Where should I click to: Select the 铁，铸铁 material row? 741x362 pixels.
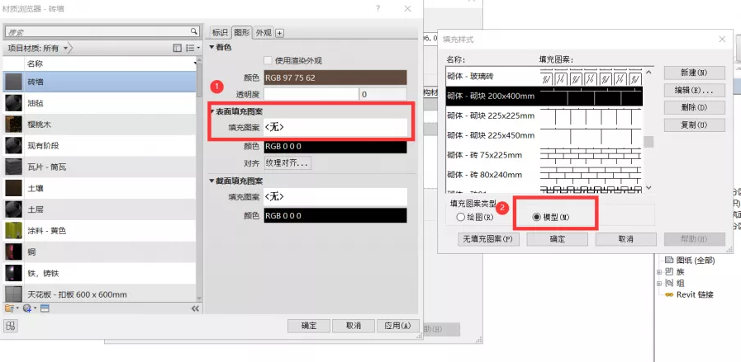click(x=99, y=273)
